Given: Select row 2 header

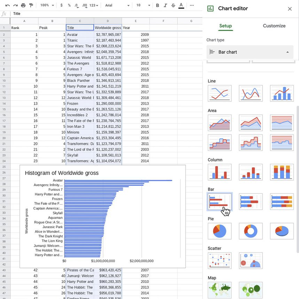Looking at the screenshot, I should [4, 35].
